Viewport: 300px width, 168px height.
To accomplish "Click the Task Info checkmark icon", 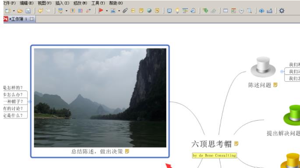I will click(193, 10).
